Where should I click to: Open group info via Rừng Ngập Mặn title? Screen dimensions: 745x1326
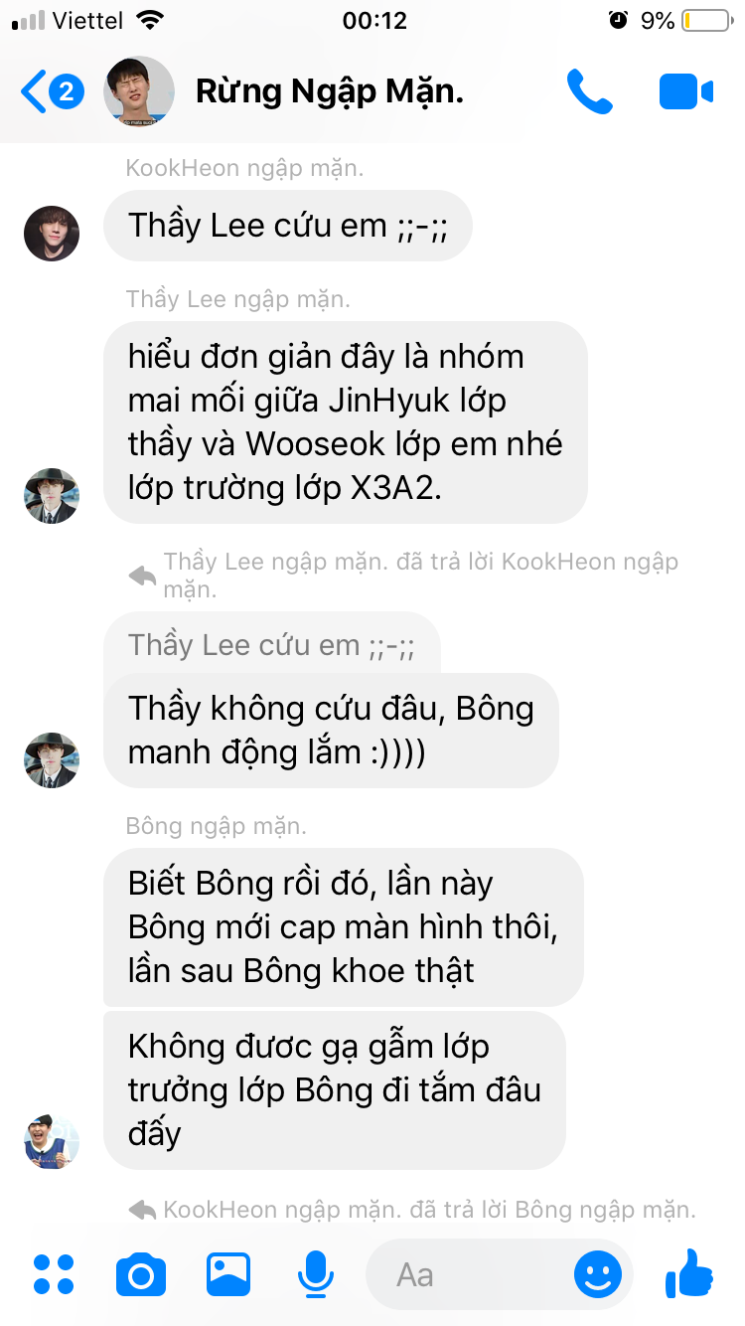[330, 91]
